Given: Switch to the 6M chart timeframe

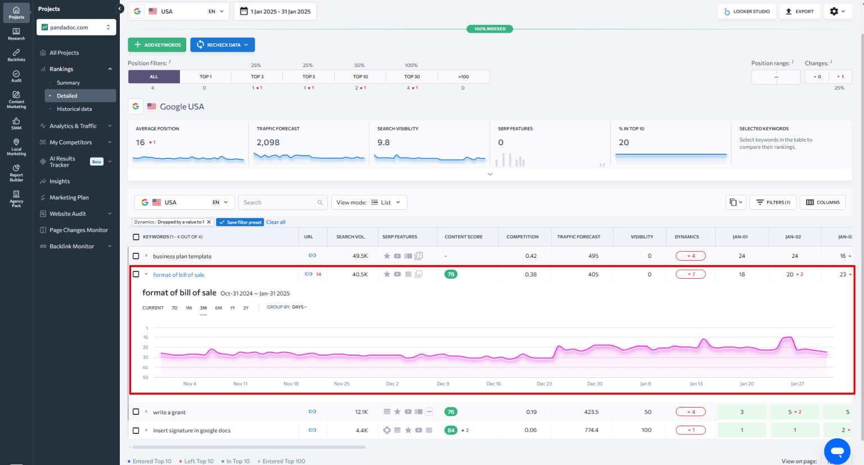Looking at the screenshot, I should point(218,307).
